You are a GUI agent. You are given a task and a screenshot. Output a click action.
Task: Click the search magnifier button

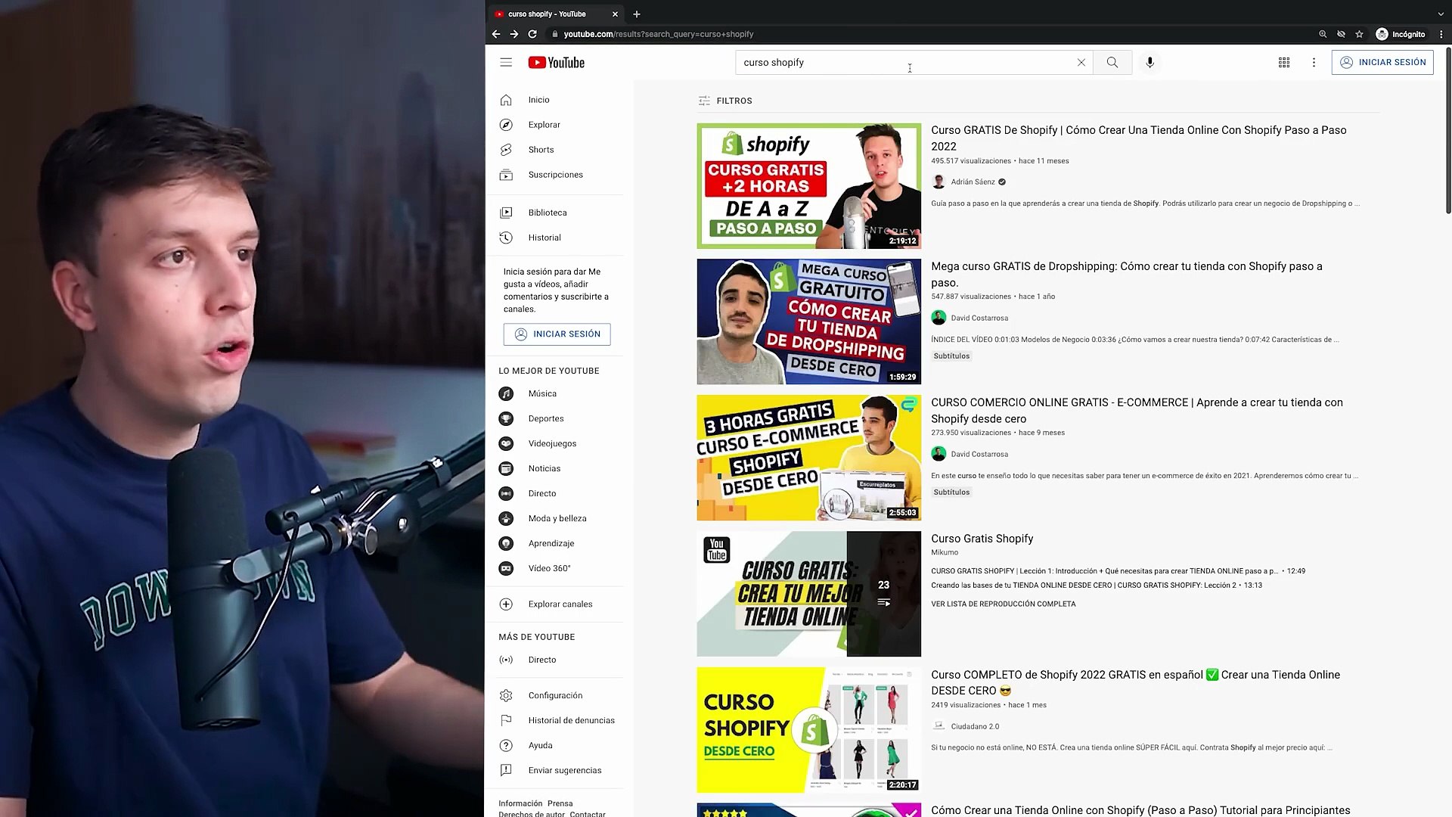pos(1112,63)
